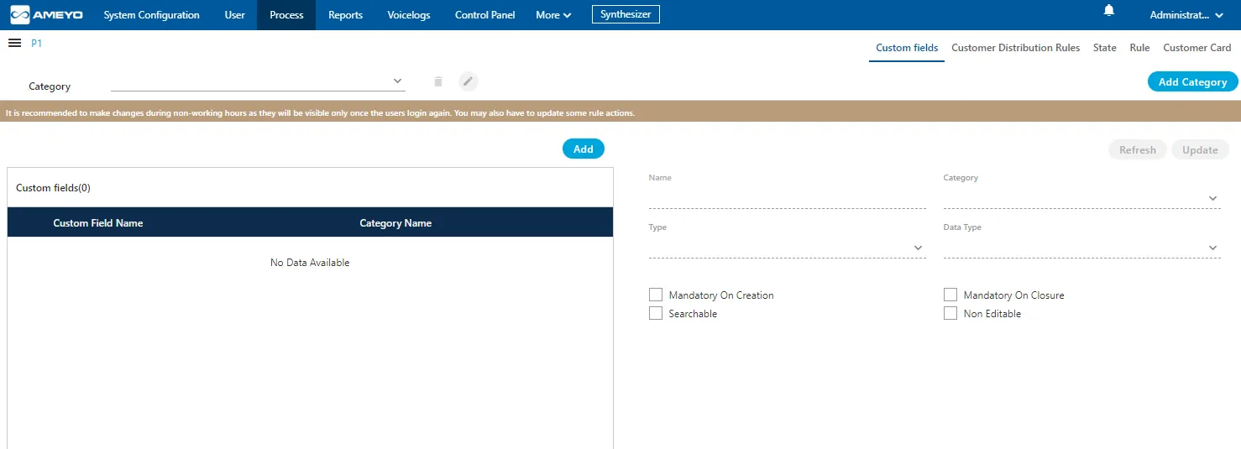Viewport: 1241px width, 449px height.
Task: Tick the Mandatory On Closure checkbox
Action: 950,295
